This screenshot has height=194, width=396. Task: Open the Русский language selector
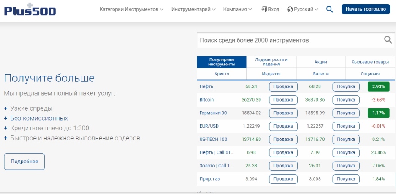click(306, 9)
